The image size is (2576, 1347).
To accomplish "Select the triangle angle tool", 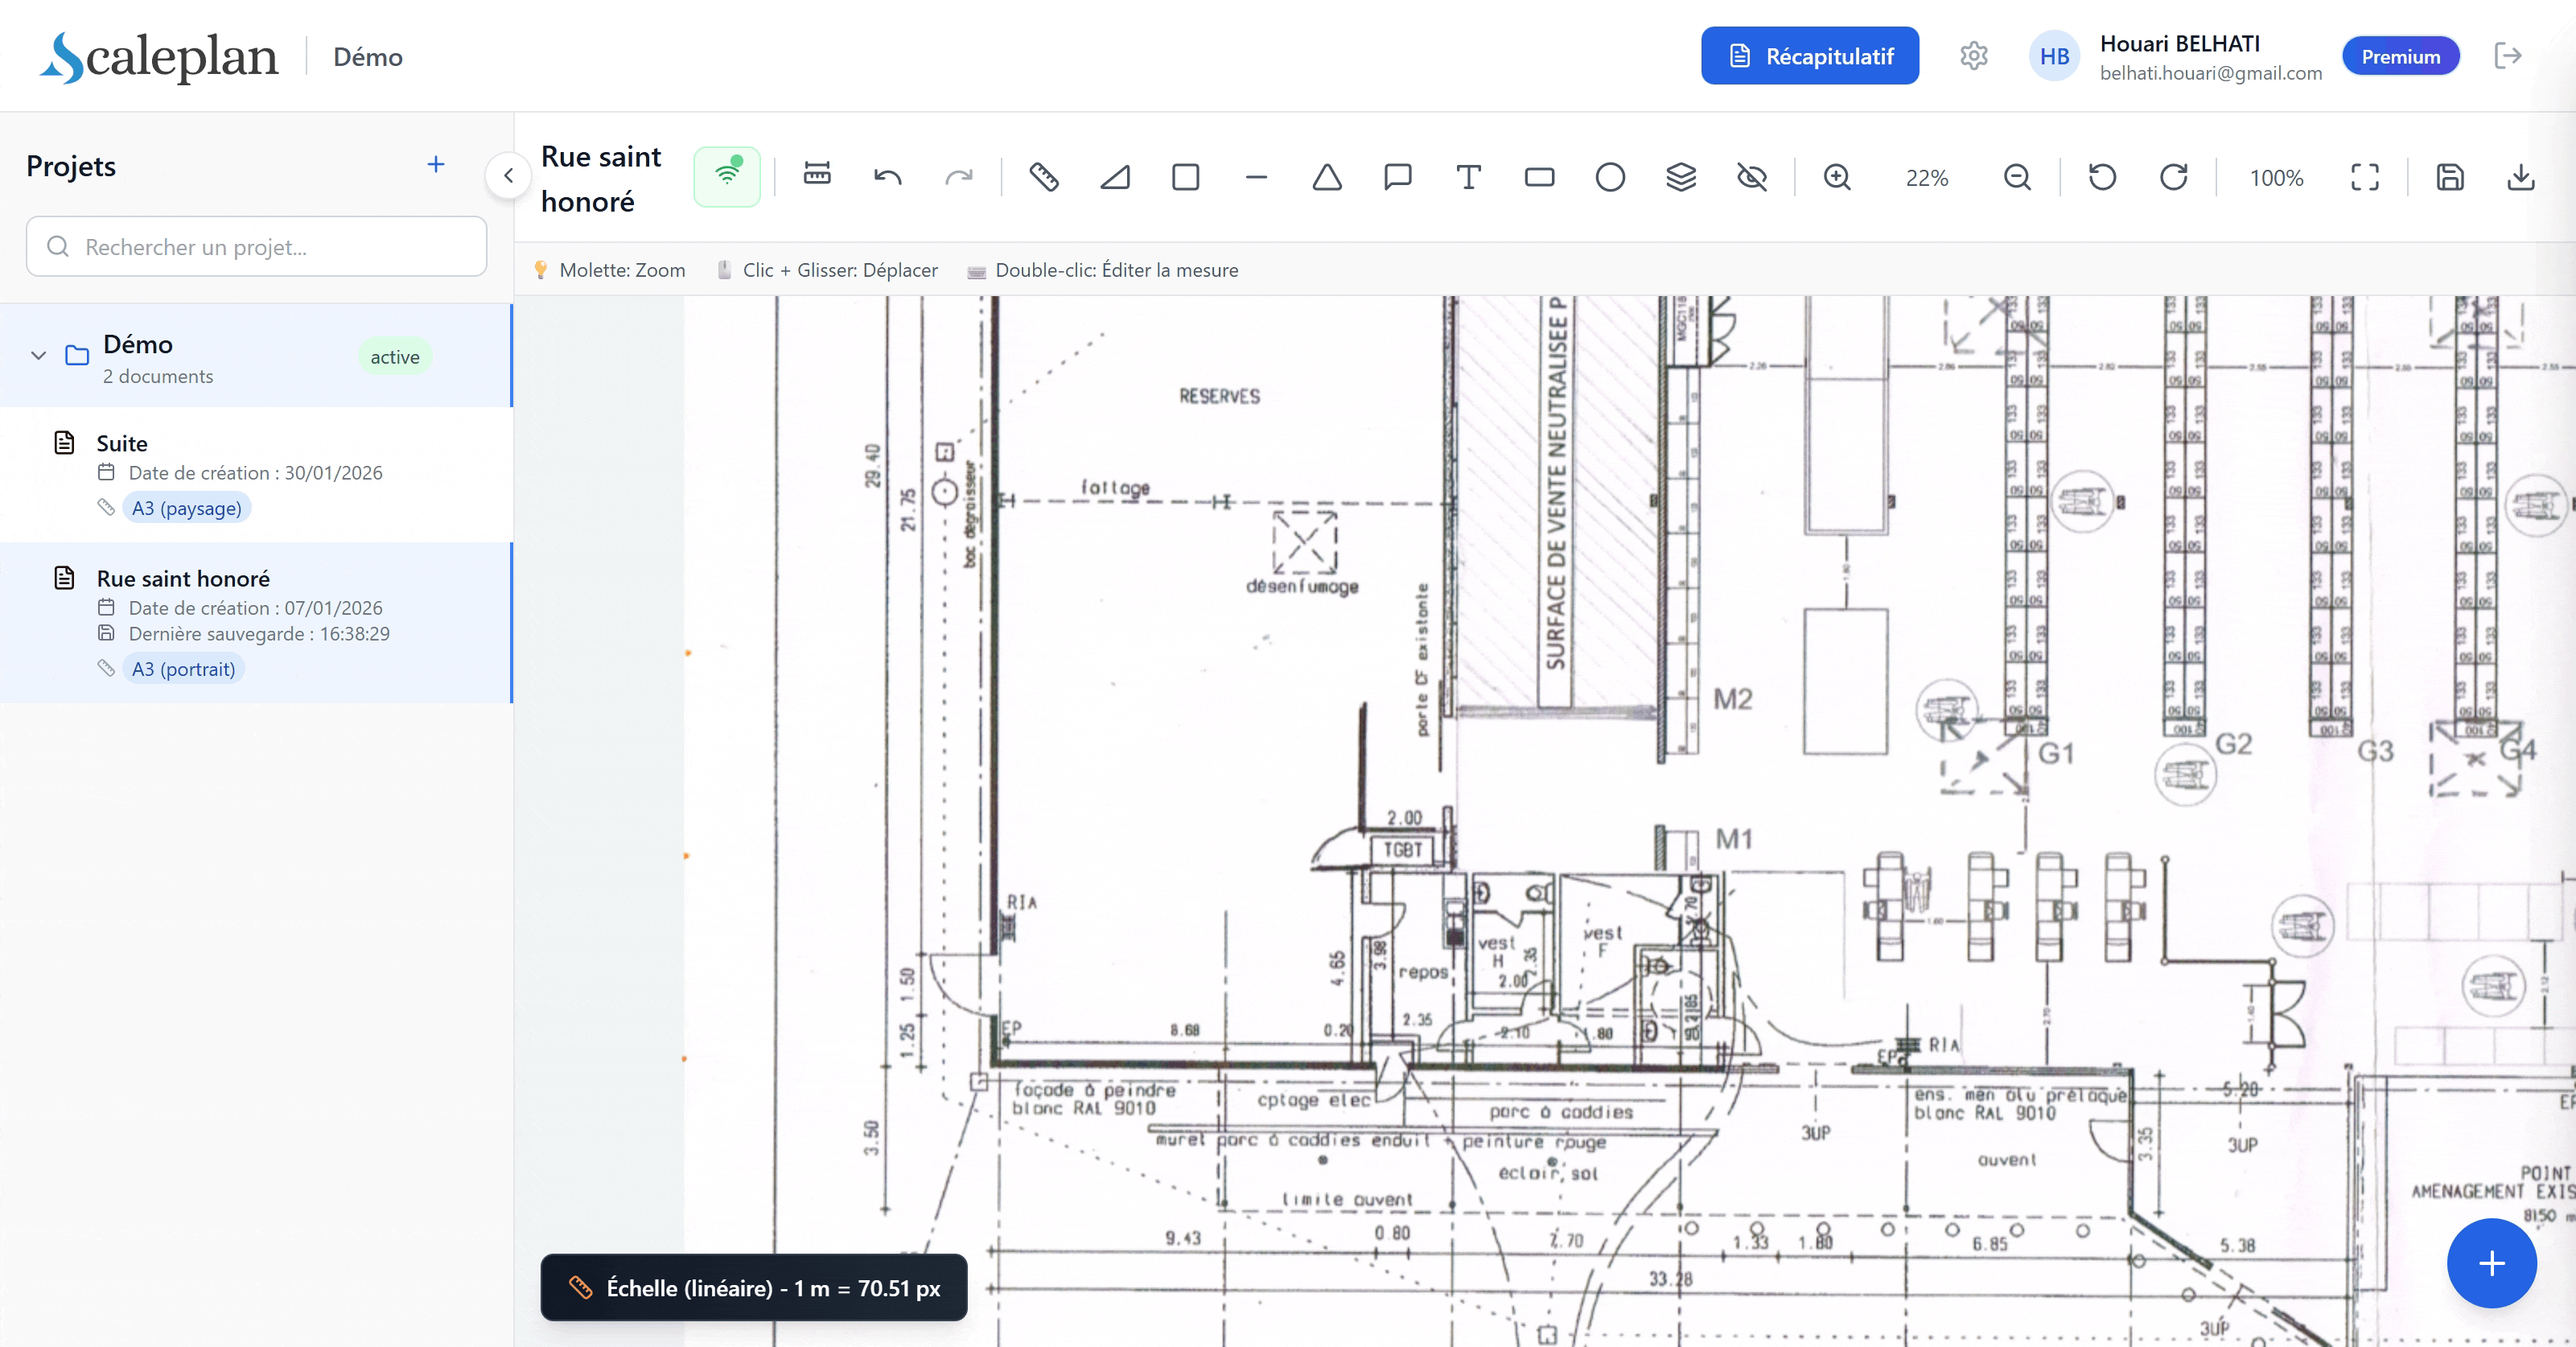I will tap(1115, 177).
